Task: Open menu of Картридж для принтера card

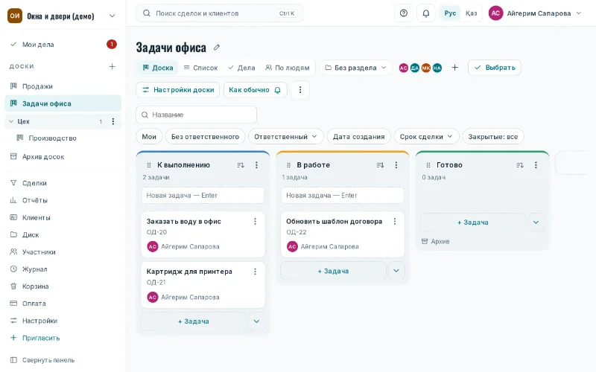Action: point(255,272)
